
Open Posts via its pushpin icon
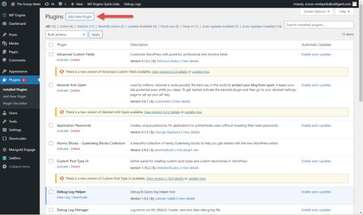coord(4,36)
